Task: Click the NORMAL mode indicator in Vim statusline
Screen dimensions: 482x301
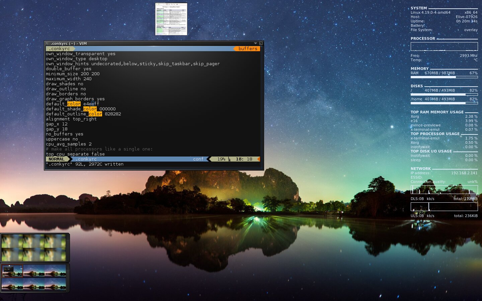Action: pyautogui.click(x=57, y=159)
